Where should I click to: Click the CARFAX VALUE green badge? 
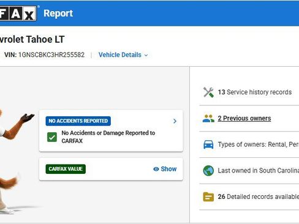[66, 169]
